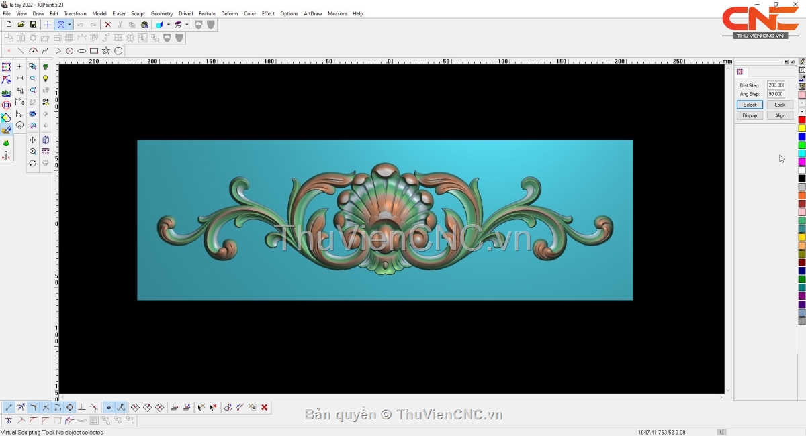Select the star shape drawing tool
This screenshot has height=436, width=806.
pyautogui.click(x=106, y=51)
